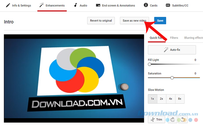Switch to the Audio tab

coord(80,5)
